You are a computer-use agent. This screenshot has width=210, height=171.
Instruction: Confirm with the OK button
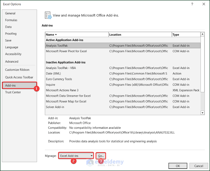178,166
